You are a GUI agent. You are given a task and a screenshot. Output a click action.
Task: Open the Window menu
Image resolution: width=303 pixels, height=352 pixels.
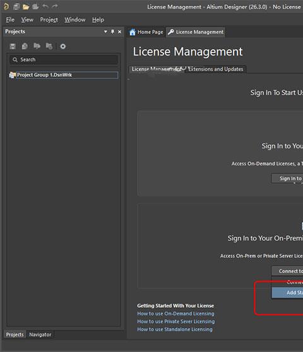point(74,20)
